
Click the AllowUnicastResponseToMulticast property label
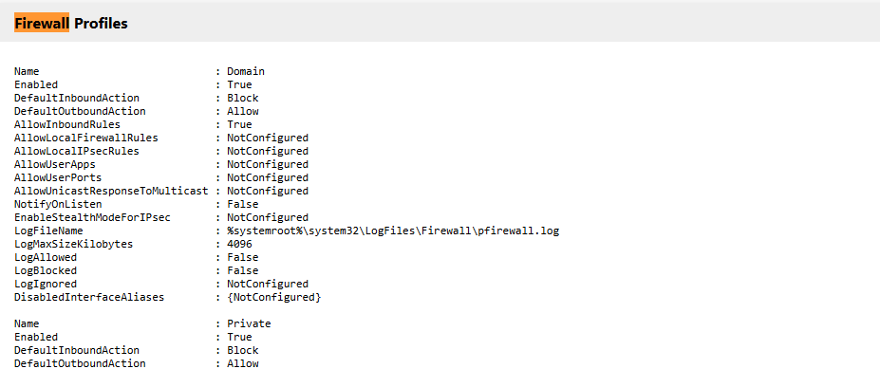tap(111, 192)
